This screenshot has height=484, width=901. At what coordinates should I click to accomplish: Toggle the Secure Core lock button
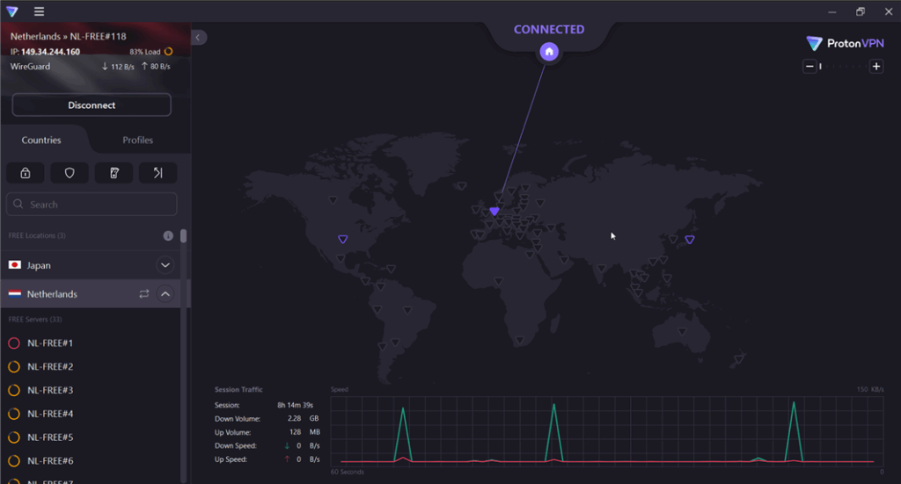click(x=25, y=173)
